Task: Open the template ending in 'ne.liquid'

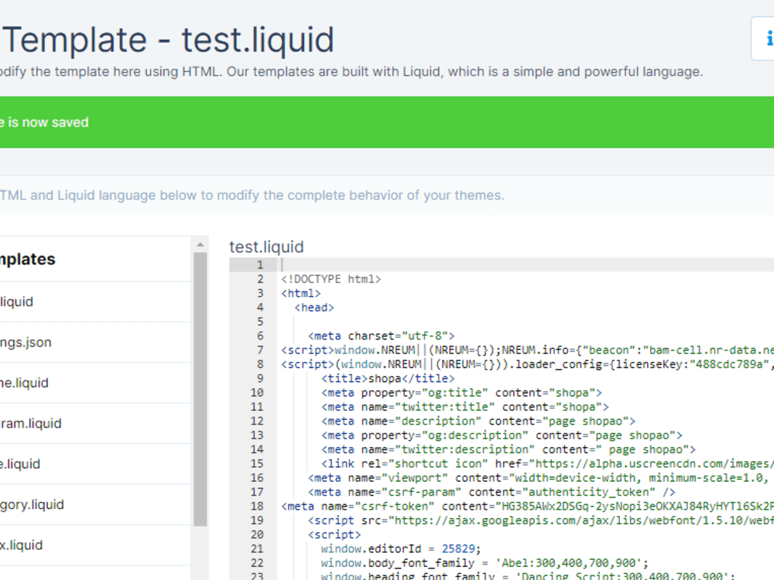Action: tap(94, 383)
